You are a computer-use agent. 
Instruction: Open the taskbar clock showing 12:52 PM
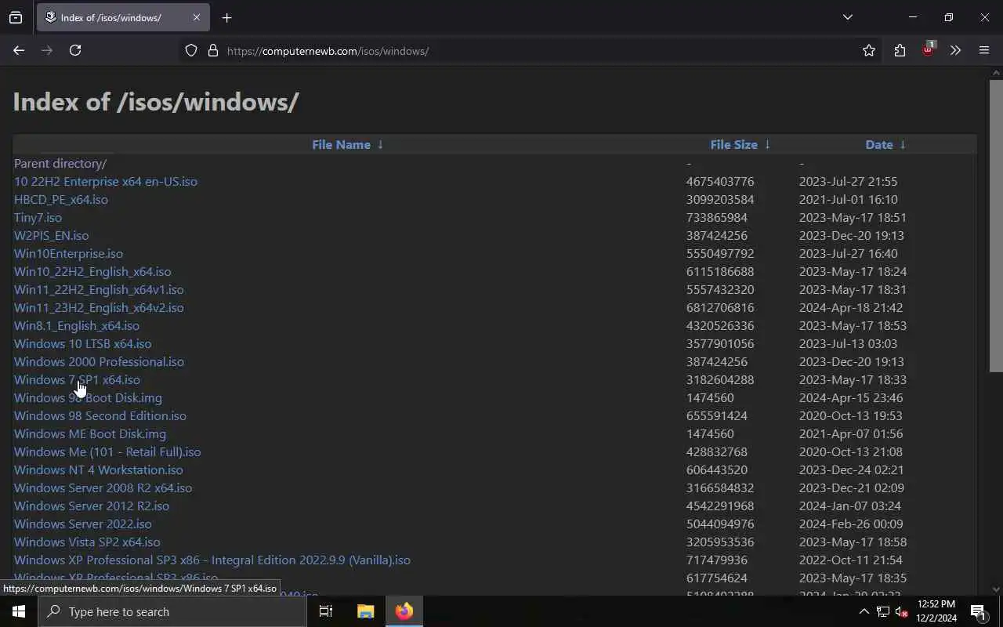click(936, 611)
